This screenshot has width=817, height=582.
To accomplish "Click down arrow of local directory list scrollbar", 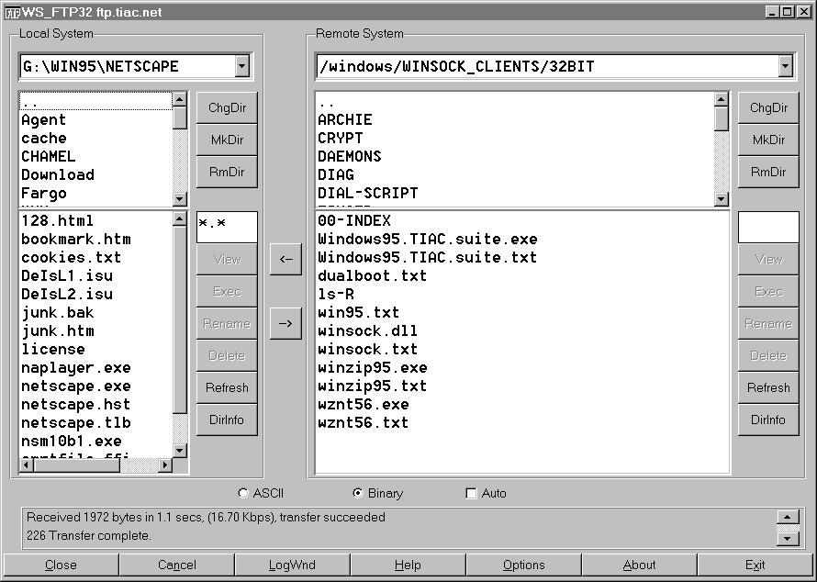I will pyautogui.click(x=180, y=198).
